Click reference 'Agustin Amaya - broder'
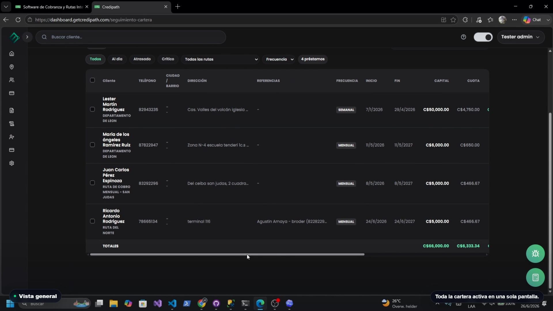The width and height of the screenshot is (553, 311). coord(292,221)
